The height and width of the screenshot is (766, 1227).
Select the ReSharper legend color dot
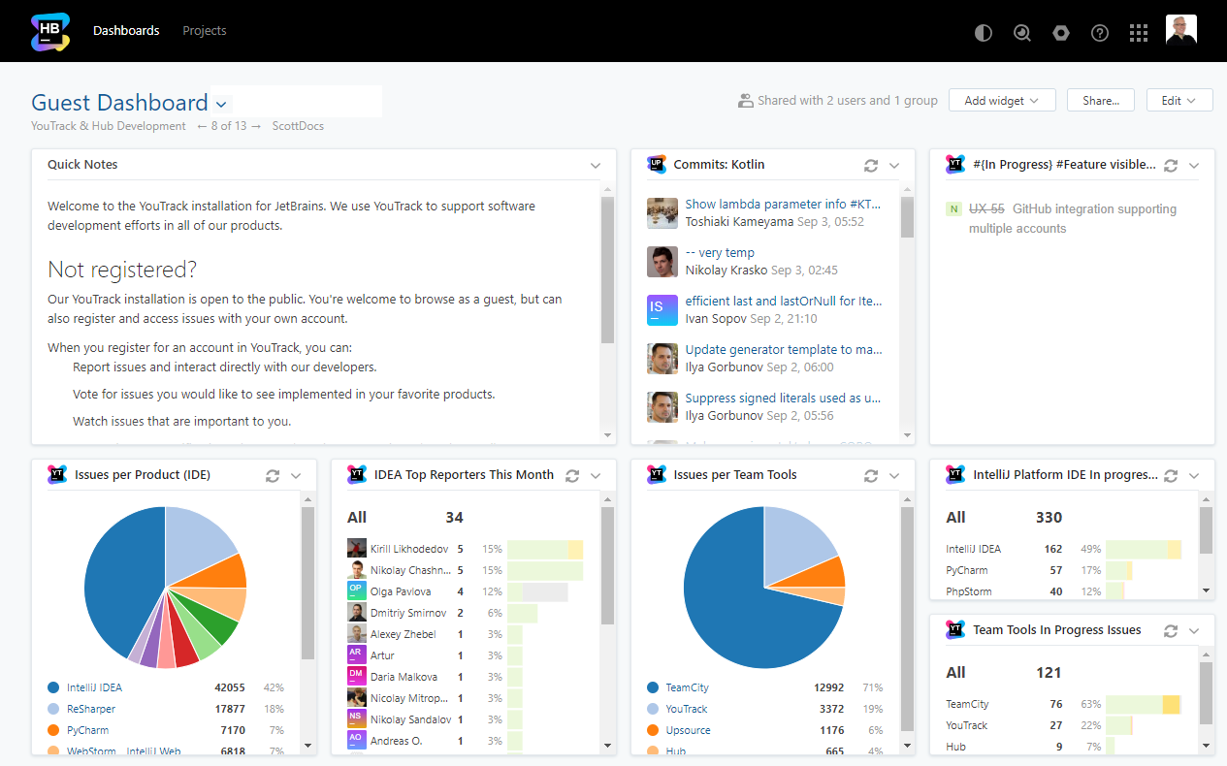[53, 709]
